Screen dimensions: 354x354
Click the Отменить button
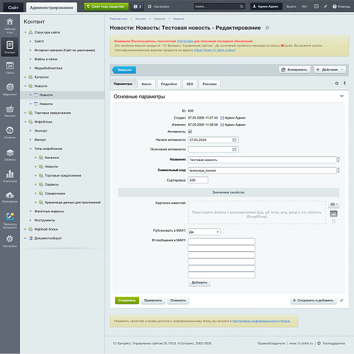178,300
